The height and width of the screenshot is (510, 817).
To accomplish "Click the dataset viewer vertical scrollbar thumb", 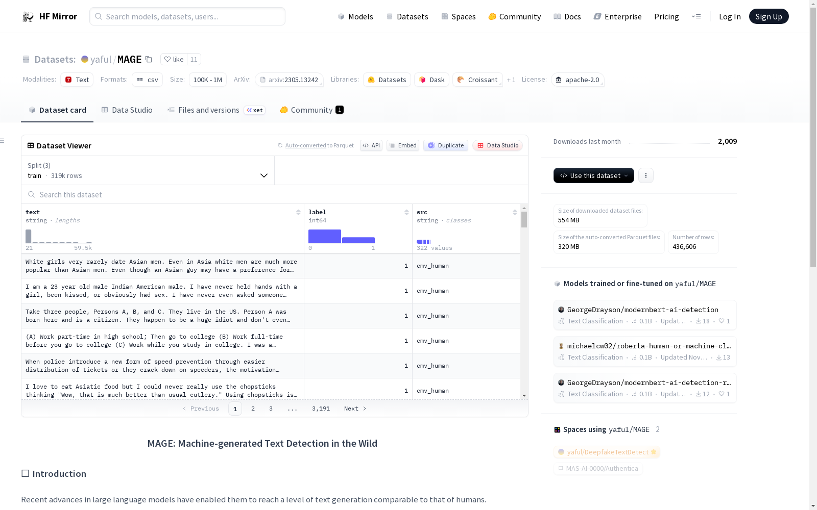I will pyautogui.click(x=524, y=220).
